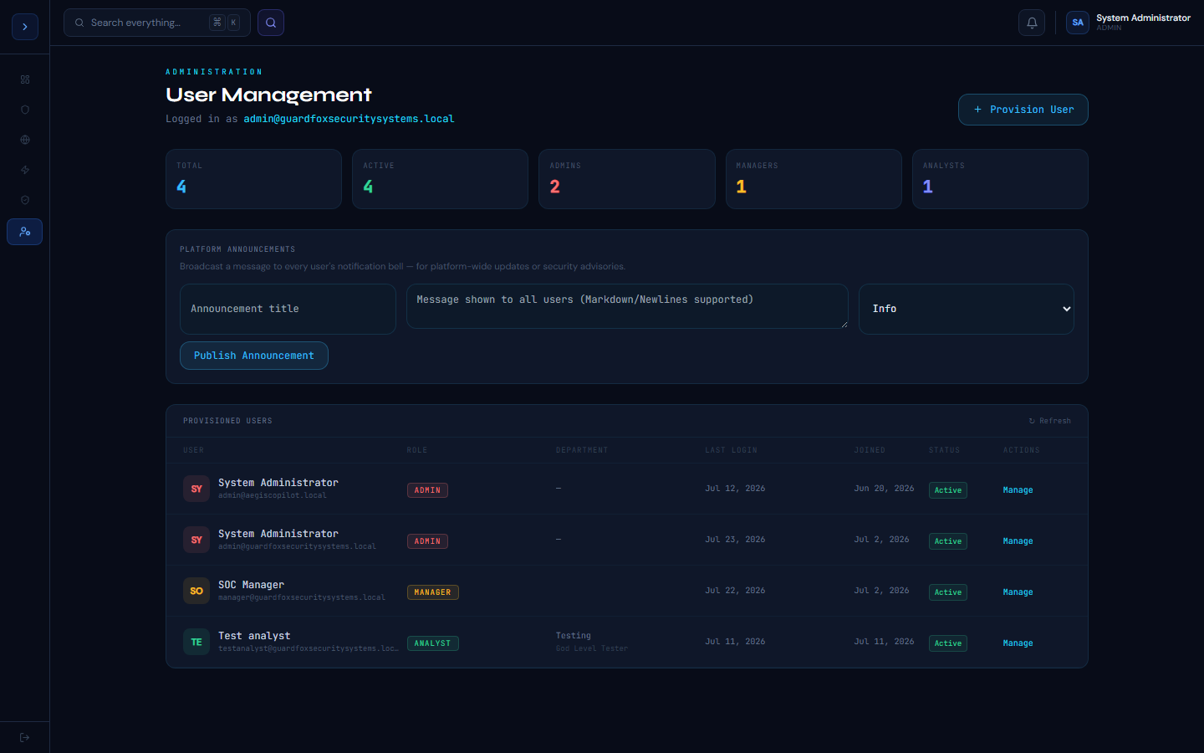This screenshot has height=753, width=1204.
Task: Click the Managers stat card
Action: [x=814, y=179]
